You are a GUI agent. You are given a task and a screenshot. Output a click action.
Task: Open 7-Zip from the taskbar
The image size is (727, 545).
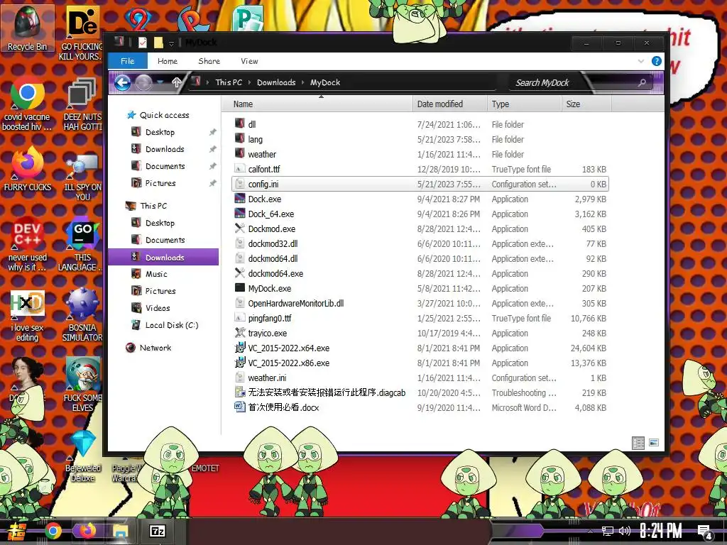click(158, 531)
